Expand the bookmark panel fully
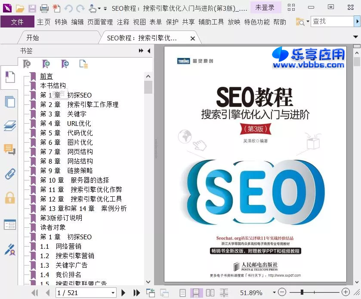The image size is (361, 299). pos(141,51)
